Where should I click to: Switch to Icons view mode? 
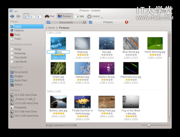click(x=26, y=16)
